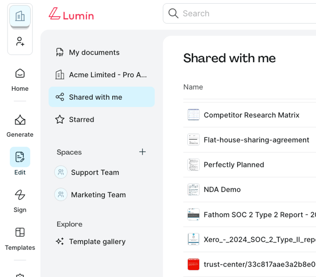This screenshot has width=316, height=277.
Task: Click the Lumin logo
Action: pyautogui.click(x=71, y=14)
